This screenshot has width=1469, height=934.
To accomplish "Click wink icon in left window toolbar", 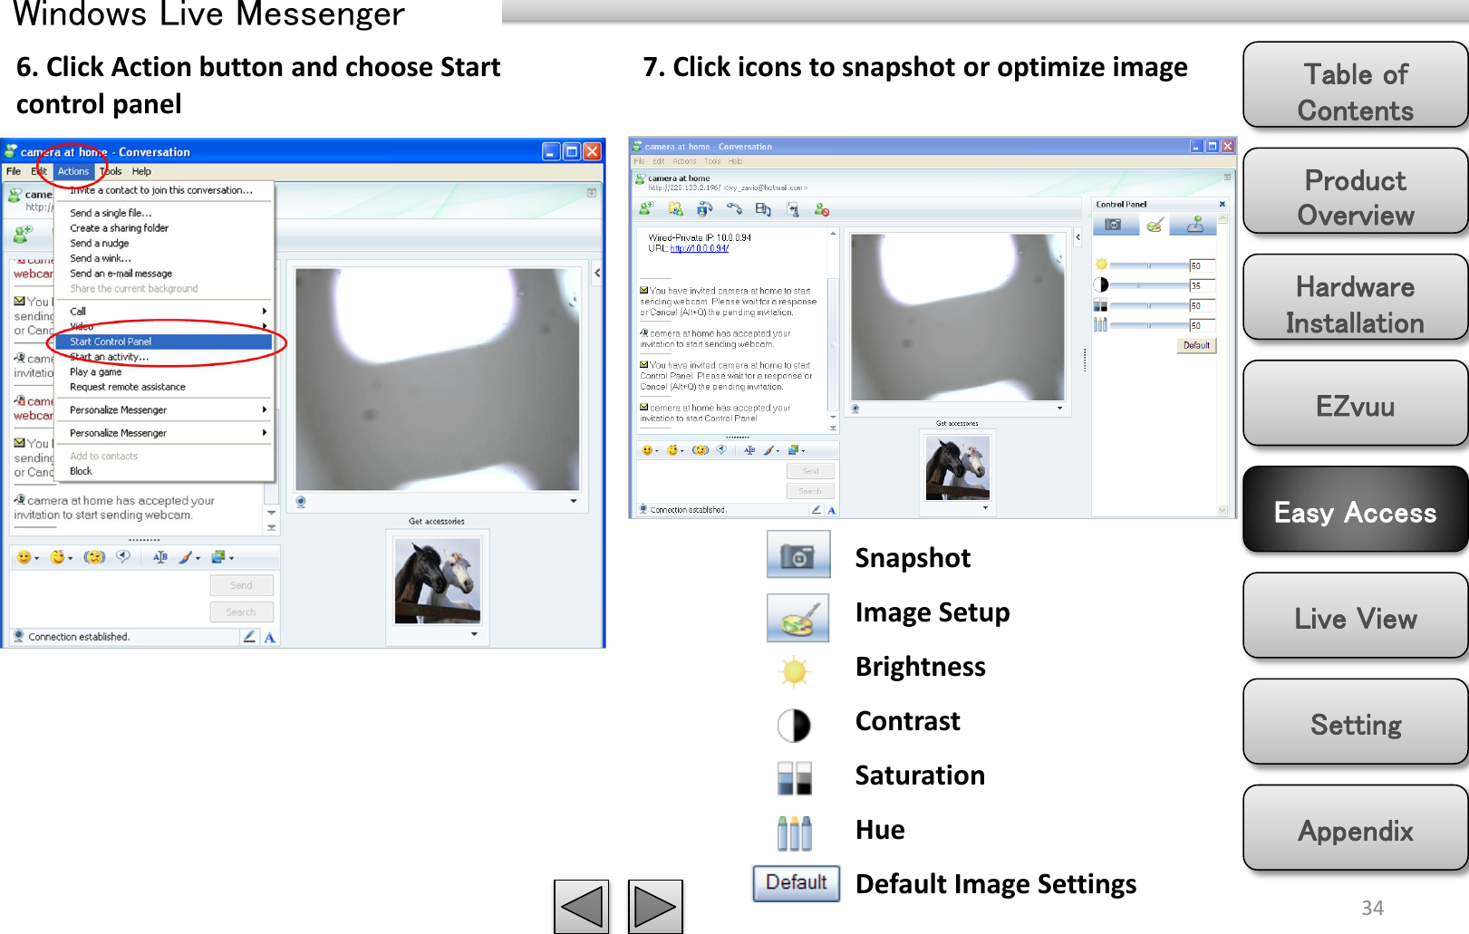I will click(58, 557).
